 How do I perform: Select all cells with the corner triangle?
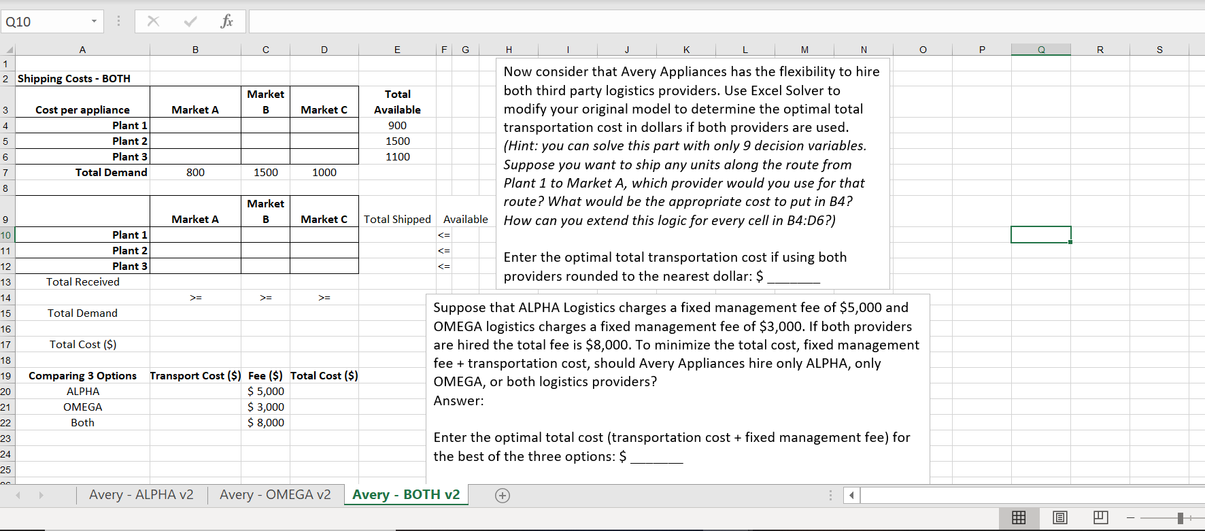pyautogui.click(x=8, y=50)
